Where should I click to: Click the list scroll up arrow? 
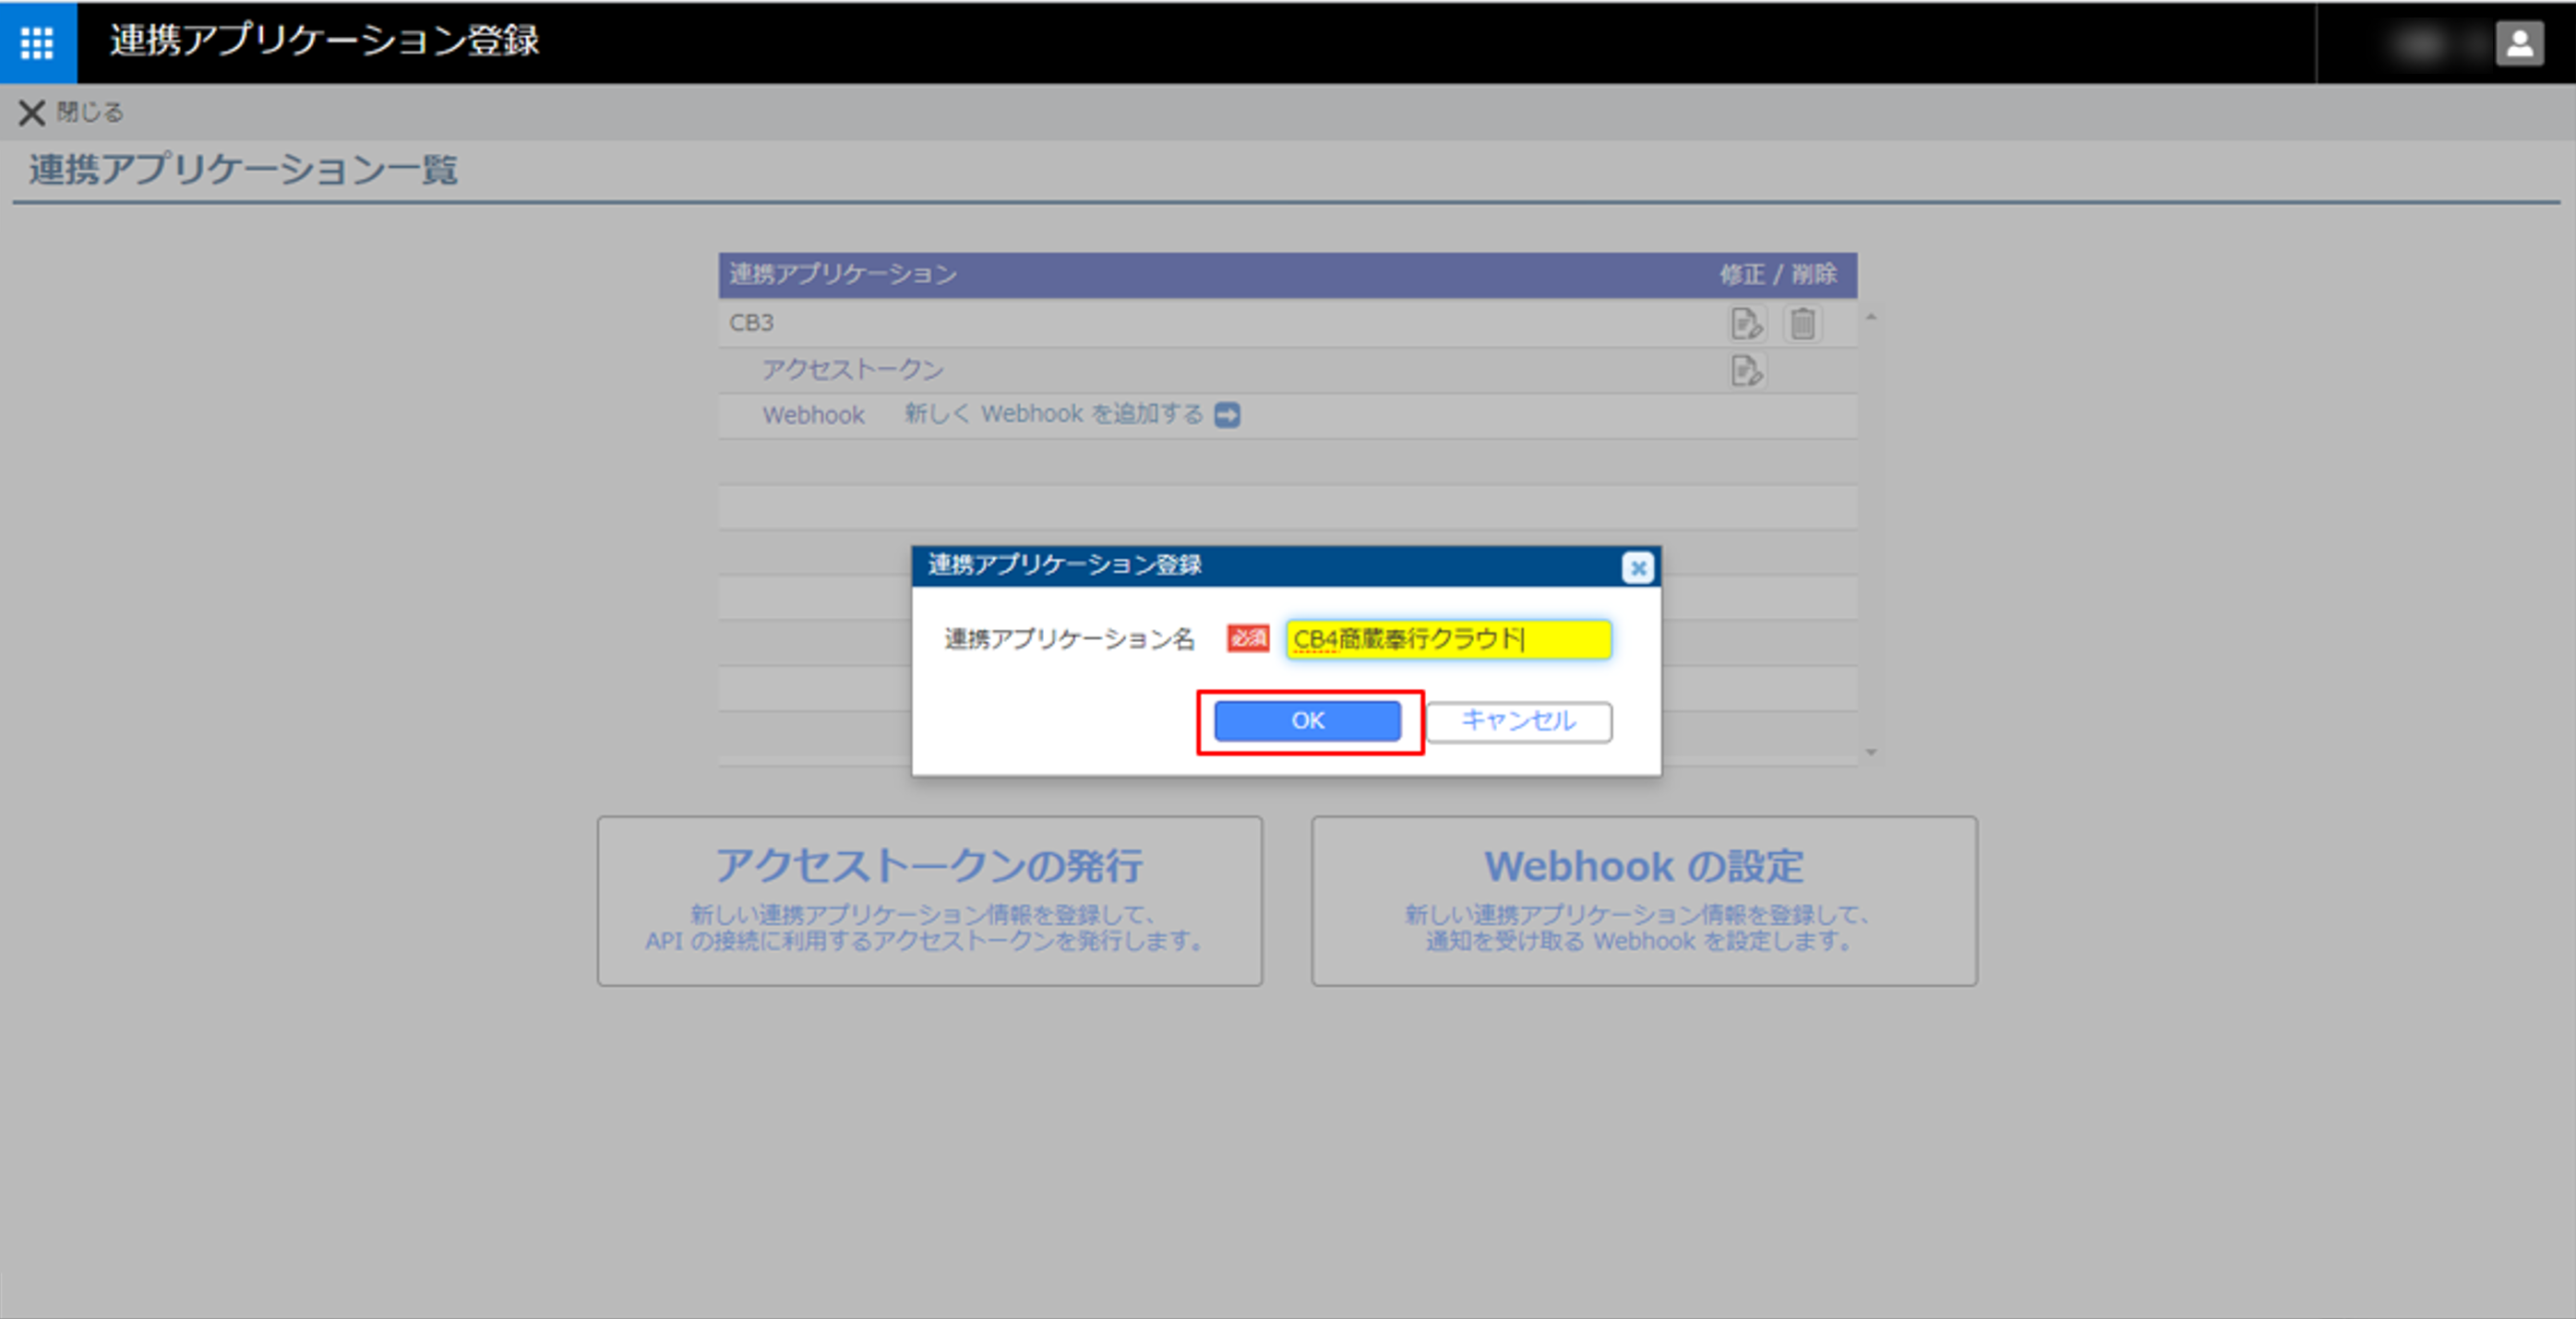coord(1870,316)
